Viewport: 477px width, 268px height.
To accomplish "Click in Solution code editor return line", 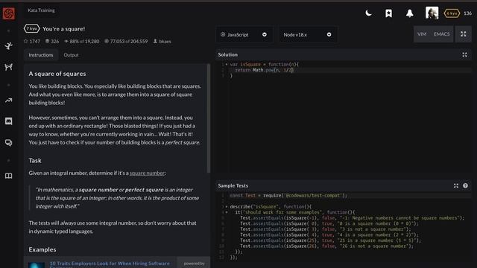I will tap(350, 70).
